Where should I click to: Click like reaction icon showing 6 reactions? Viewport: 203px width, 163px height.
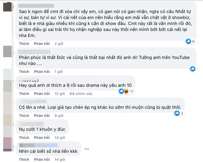188,41
